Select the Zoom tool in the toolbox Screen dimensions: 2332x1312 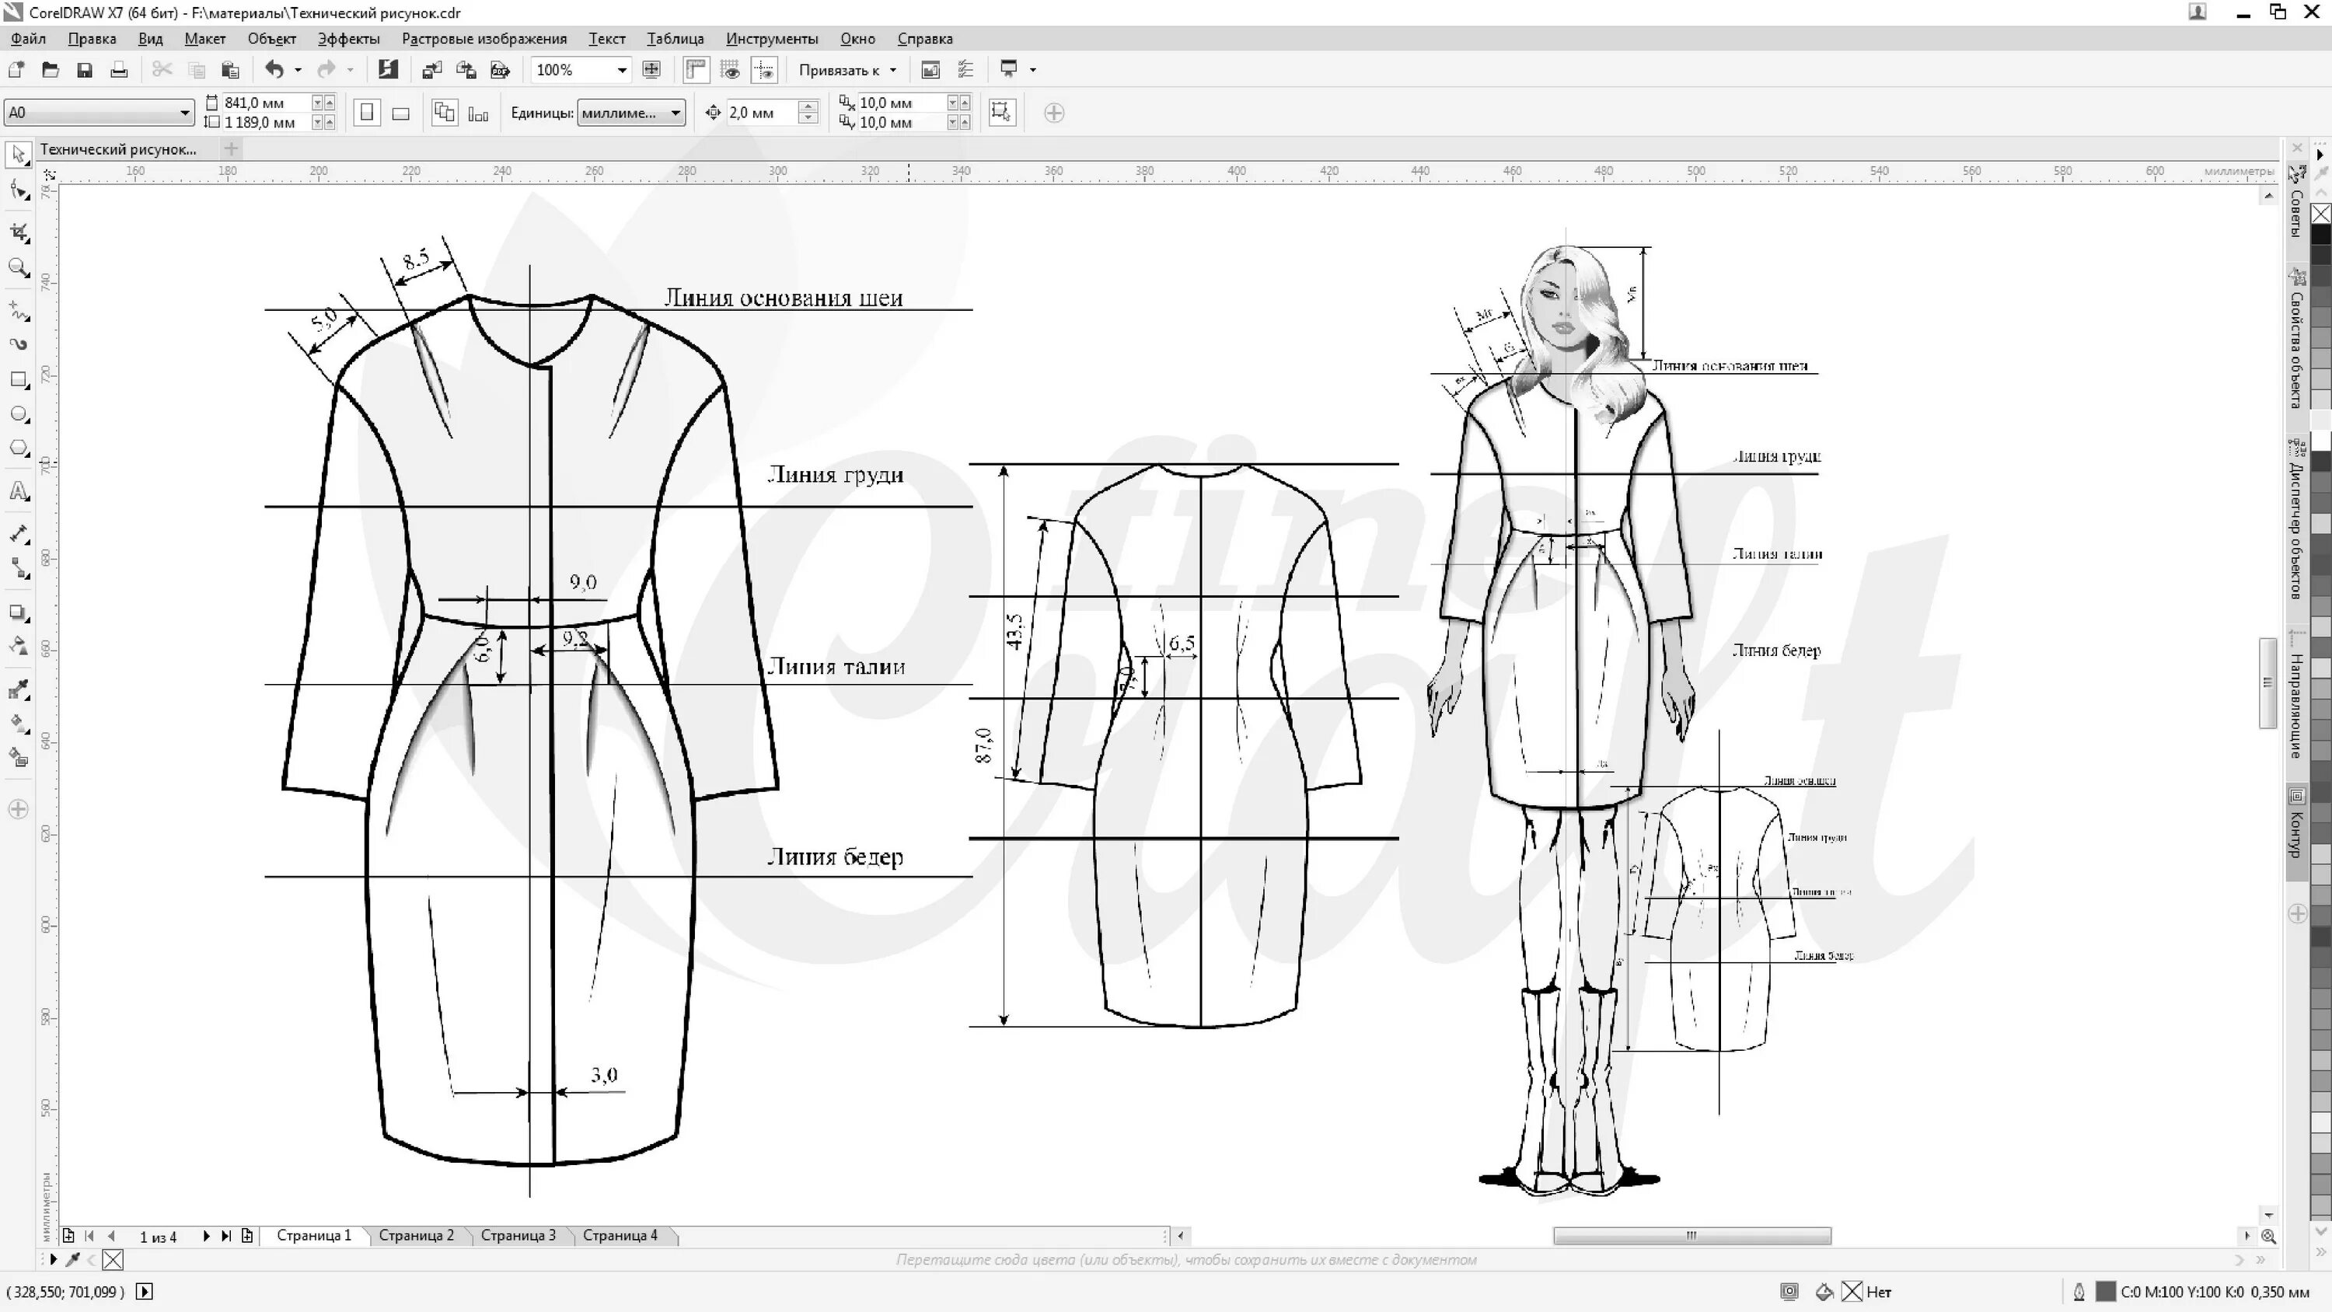[x=19, y=268]
